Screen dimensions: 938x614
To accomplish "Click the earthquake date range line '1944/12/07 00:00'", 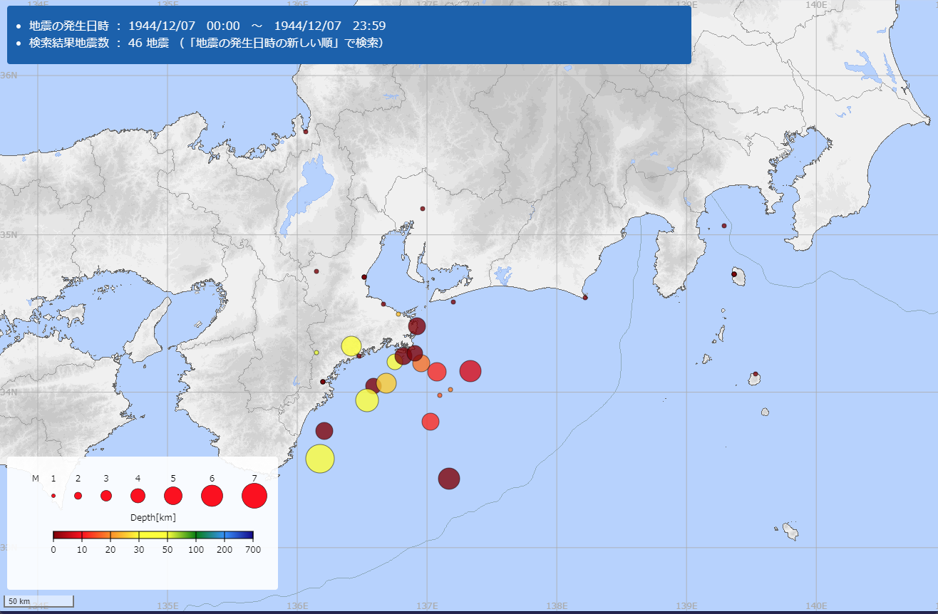I will click(207, 26).
